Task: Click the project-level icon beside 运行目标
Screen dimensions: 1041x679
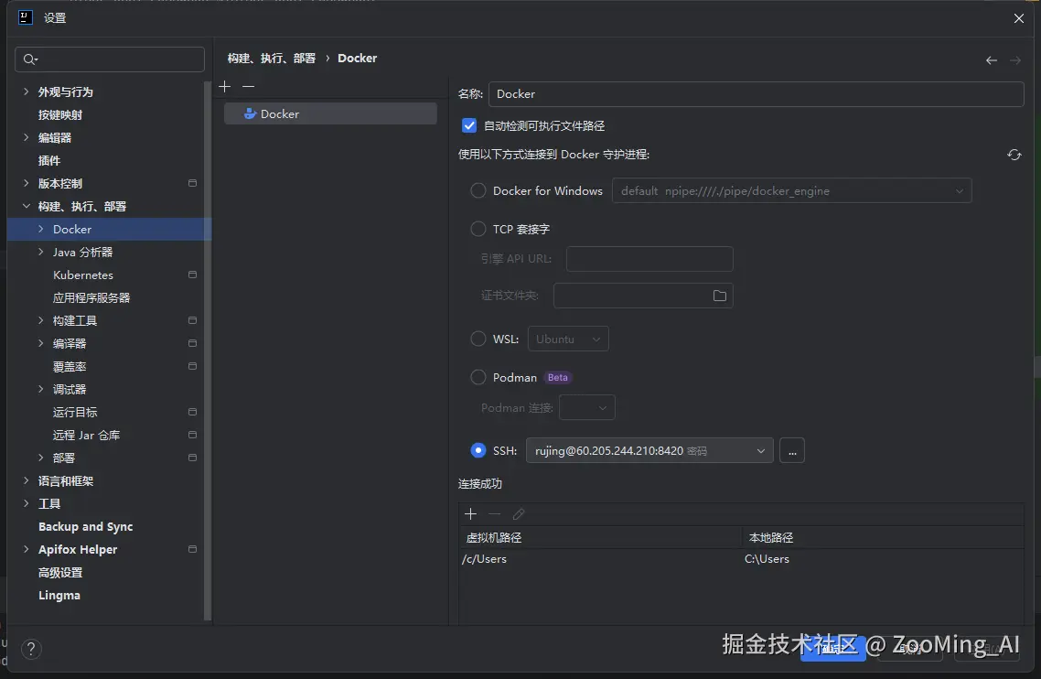Action: click(192, 412)
